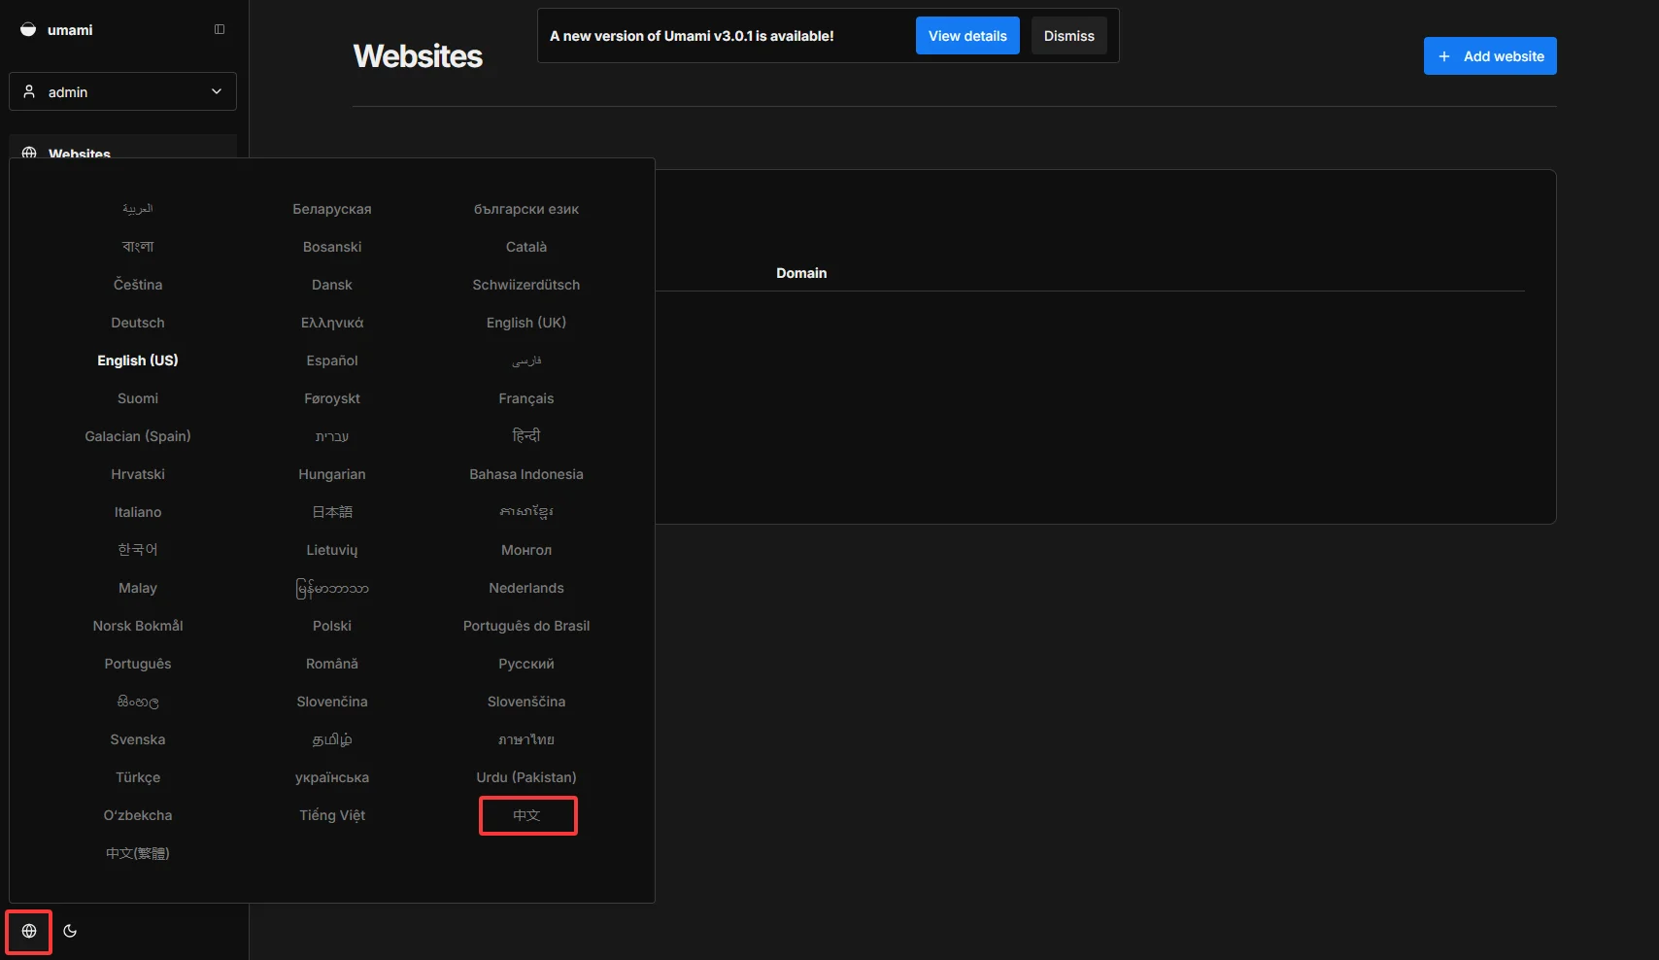The width and height of the screenshot is (1659, 960).
Task: Click View details for new version
Action: [x=966, y=36]
